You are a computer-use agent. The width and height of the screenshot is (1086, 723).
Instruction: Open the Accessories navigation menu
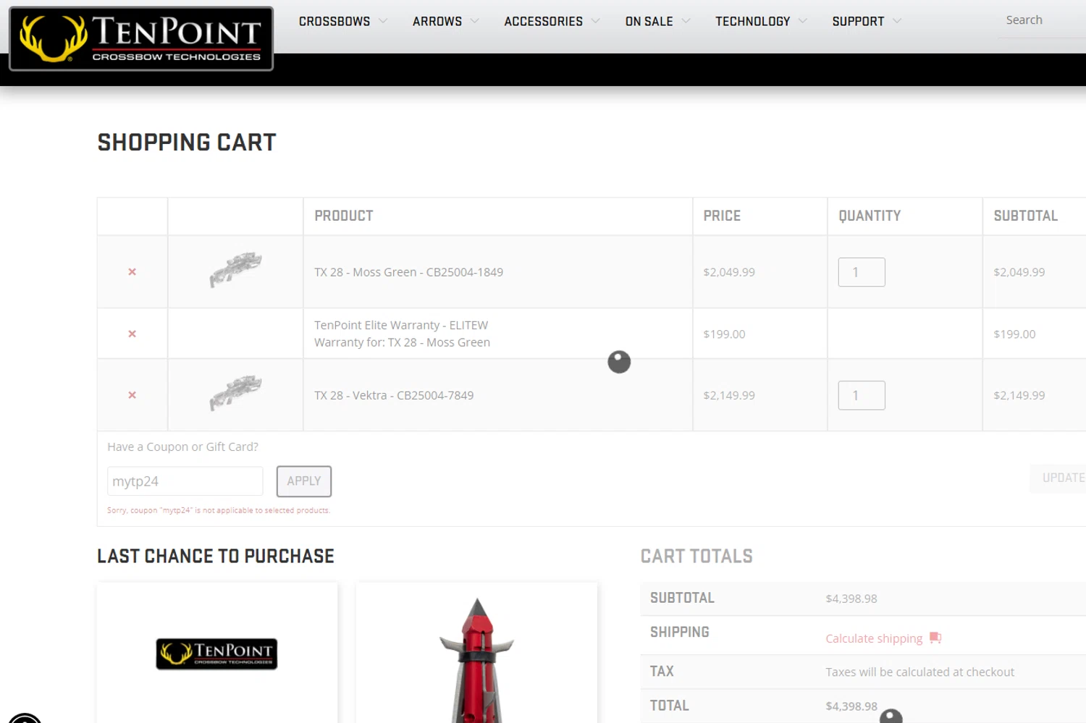coord(544,22)
